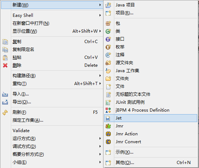This screenshot has height=168, width=199.
Task: Click the yellow 刷新 refresh arrows icon
Action: 5,112
